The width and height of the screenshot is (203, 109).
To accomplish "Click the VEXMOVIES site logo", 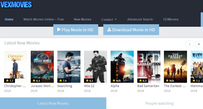I will 16,5.
